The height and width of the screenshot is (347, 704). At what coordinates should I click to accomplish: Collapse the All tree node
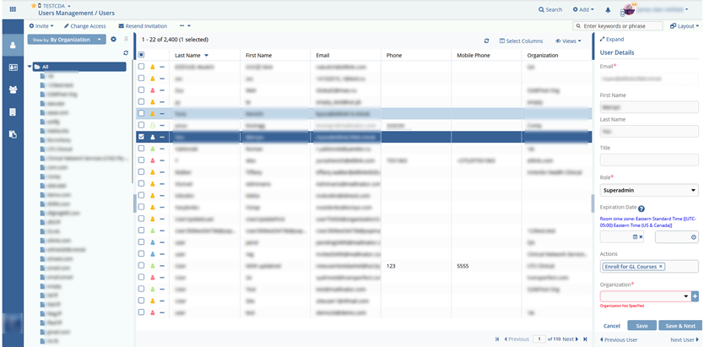coord(30,67)
